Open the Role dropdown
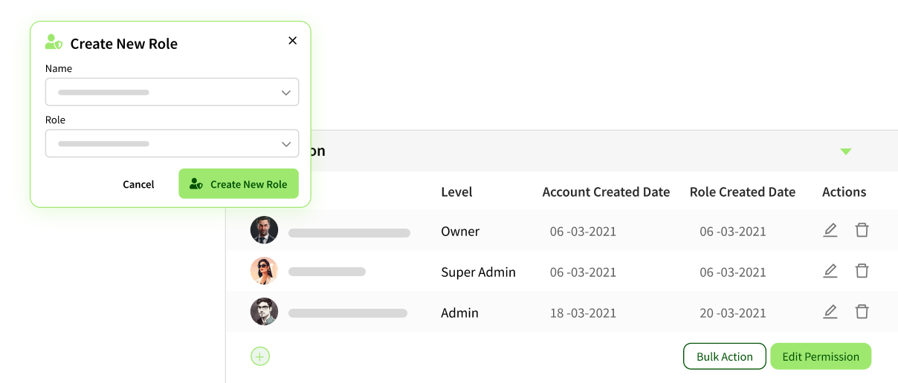Screen dimensions: 898x383 172,144
